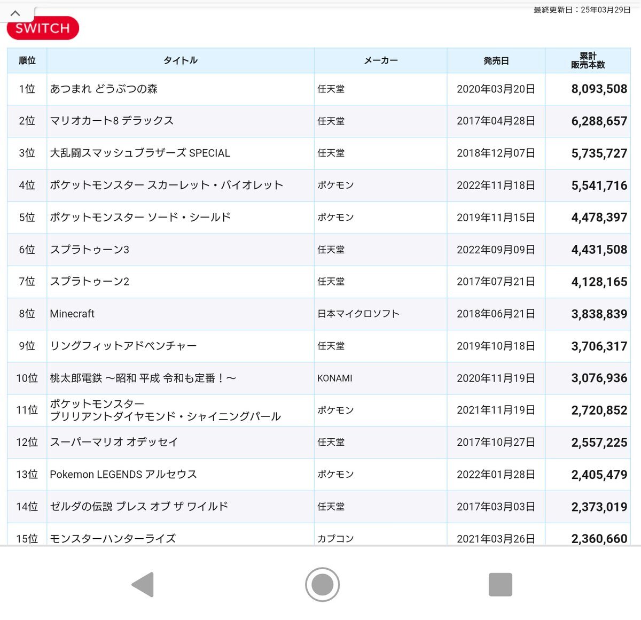Open リングフィットアドベンチャー entry

click(x=123, y=346)
